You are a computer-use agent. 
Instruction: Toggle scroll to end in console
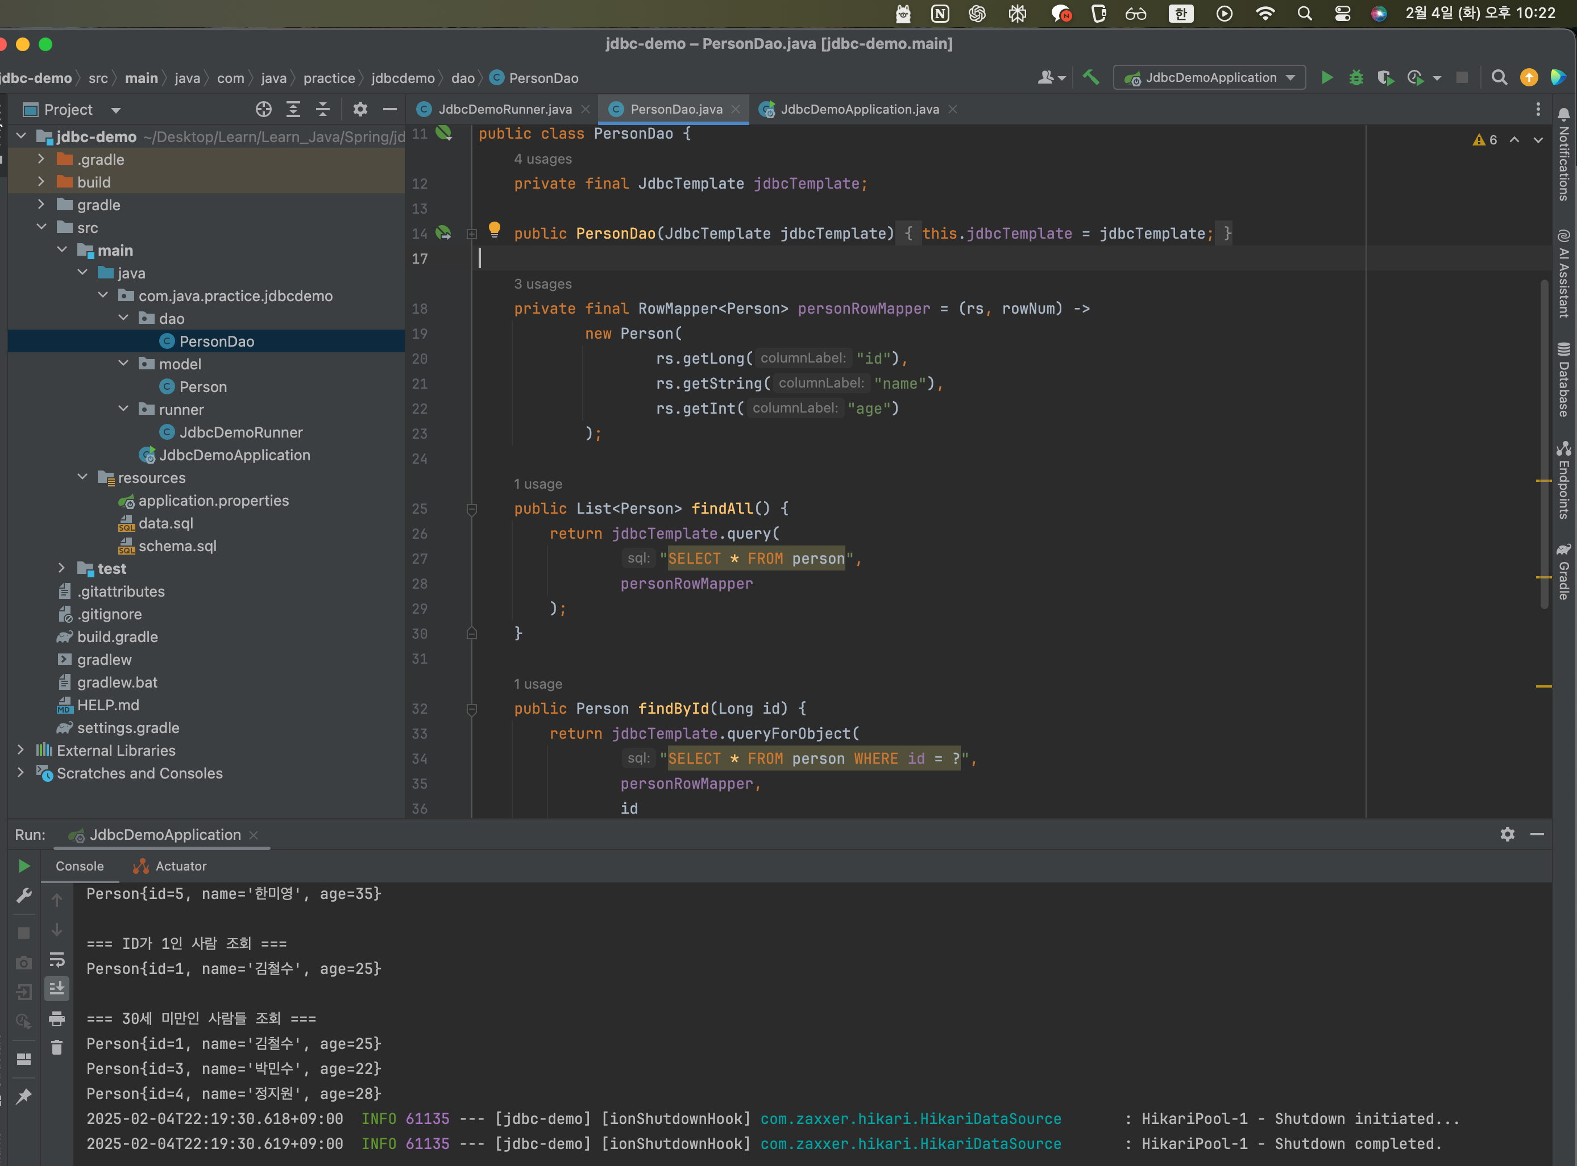[x=57, y=989]
